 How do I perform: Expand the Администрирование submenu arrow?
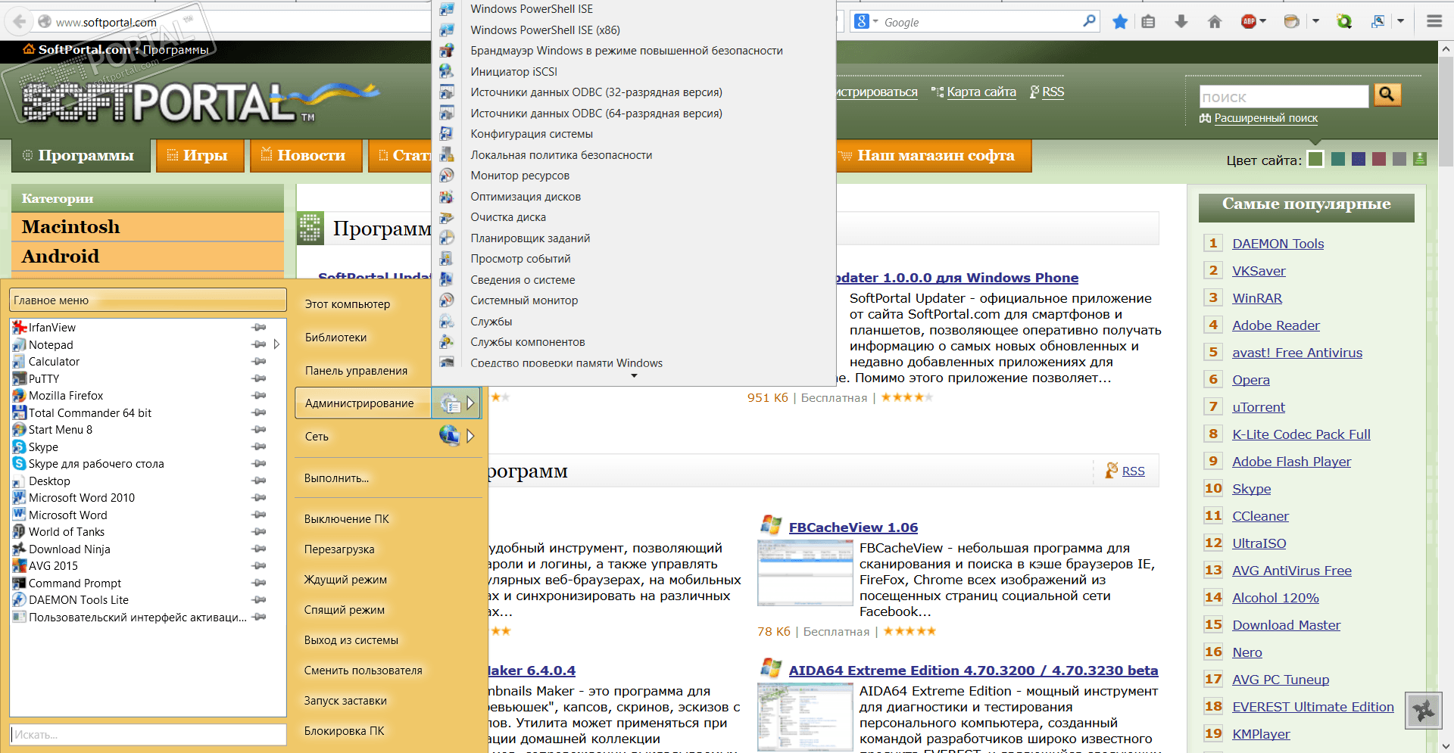(x=470, y=403)
